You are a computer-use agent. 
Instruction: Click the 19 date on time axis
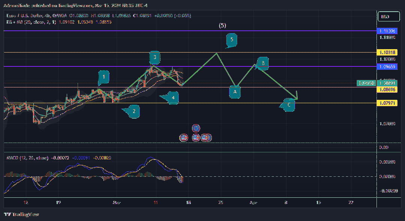point(58,203)
